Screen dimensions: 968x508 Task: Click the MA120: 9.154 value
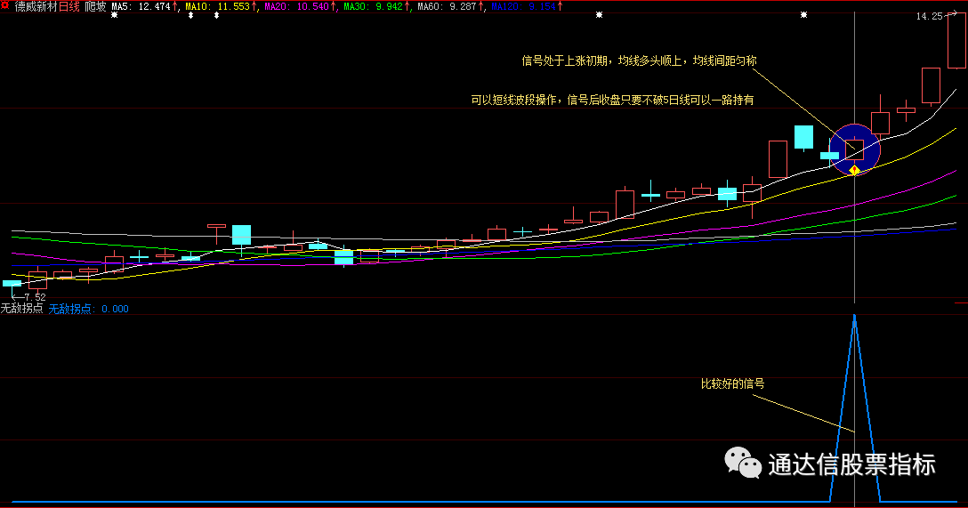(x=523, y=7)
